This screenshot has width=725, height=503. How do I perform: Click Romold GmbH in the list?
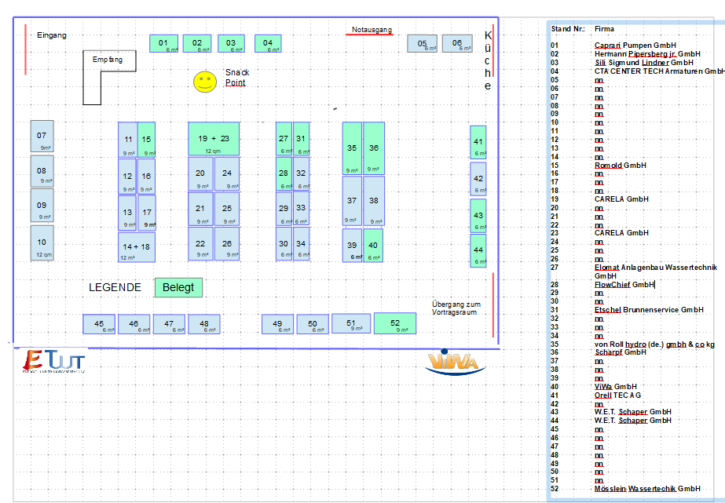[x=620, y=166]
